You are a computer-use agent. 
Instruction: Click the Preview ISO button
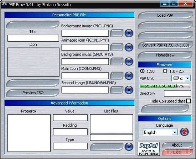33,92
